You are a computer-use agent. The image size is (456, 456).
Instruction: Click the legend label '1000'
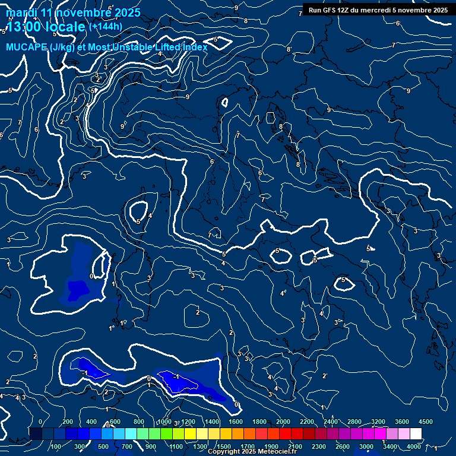(164, 422)
